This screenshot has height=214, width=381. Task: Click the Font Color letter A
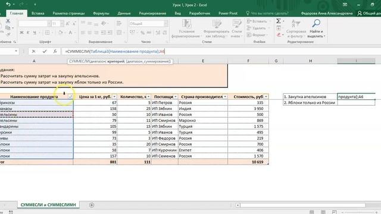[70, 33]
